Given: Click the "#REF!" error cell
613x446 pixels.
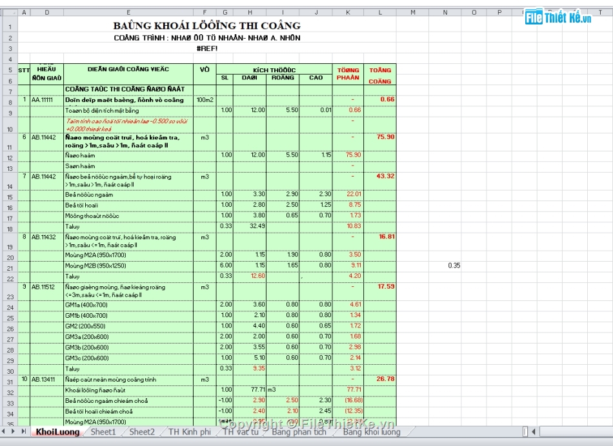Looking at the screenshot, I should [207, 48].
